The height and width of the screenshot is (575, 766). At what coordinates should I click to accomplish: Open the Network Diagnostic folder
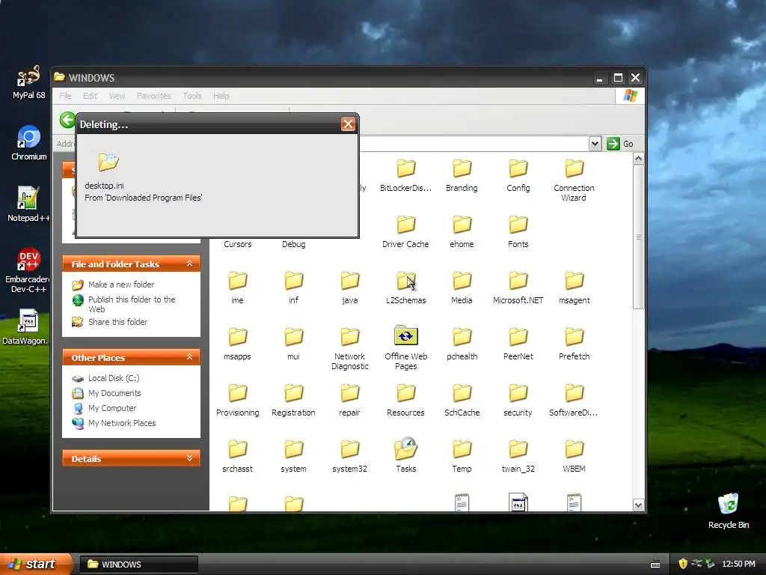[x=350, y=347]
